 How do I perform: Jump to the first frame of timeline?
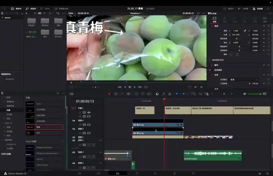pyautogui.click(x=119, y=87)
